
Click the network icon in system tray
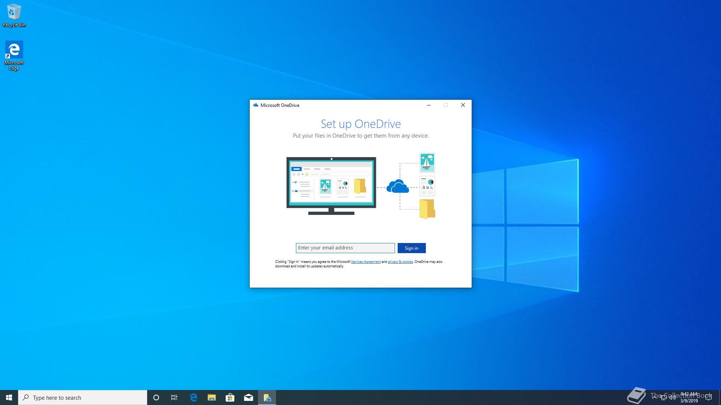click(664, 397)
